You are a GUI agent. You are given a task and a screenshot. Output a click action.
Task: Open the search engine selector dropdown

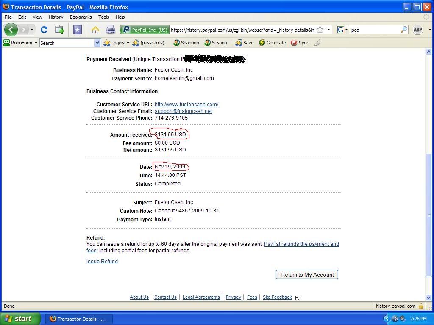pyautogui.click(x=342, y=30)
